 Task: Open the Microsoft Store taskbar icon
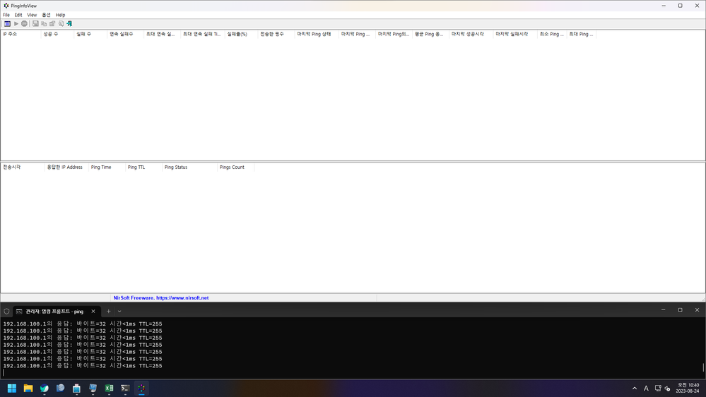(76, 388)
